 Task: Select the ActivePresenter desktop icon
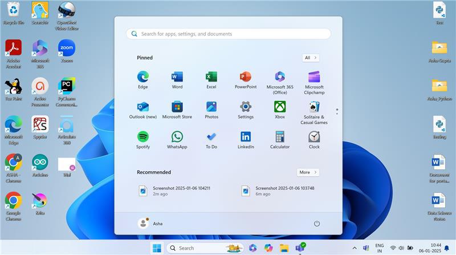(x=40, y=92)
